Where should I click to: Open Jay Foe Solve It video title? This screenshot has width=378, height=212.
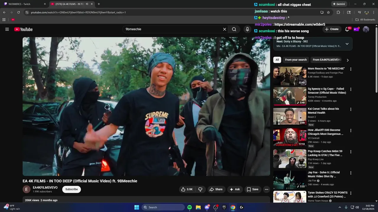pos(324,174)
